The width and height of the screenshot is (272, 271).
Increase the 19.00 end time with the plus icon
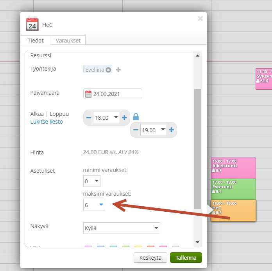[172, 130]
